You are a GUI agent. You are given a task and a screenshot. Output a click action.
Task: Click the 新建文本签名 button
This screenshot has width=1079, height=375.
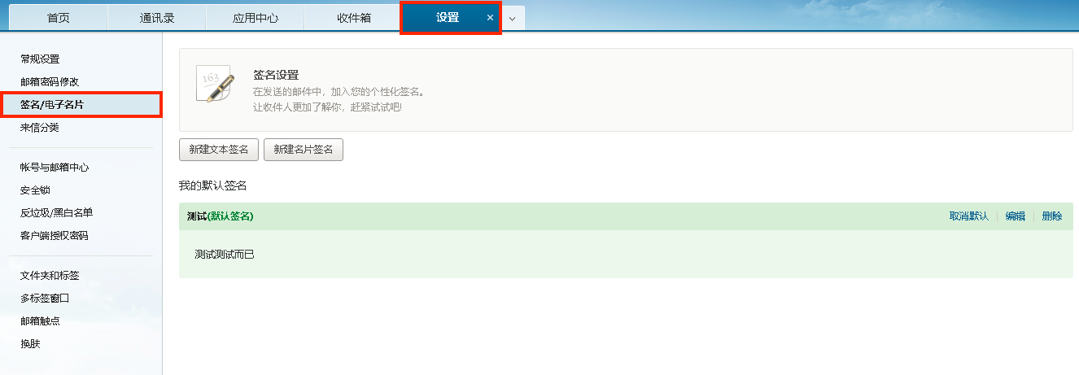(x=219, y=150)
